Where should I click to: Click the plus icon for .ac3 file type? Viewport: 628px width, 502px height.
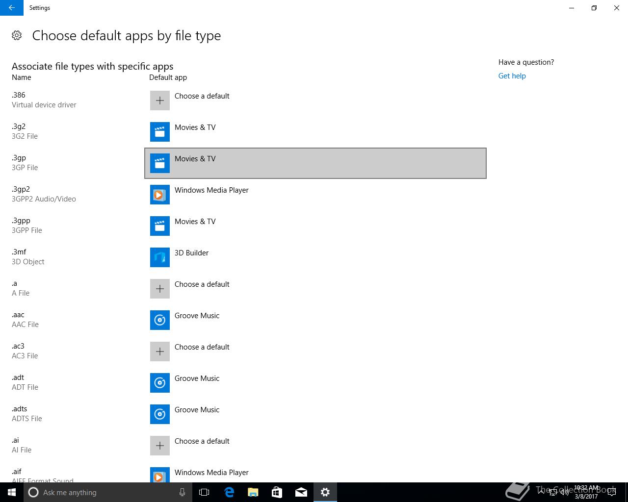(x=160, y=351)
